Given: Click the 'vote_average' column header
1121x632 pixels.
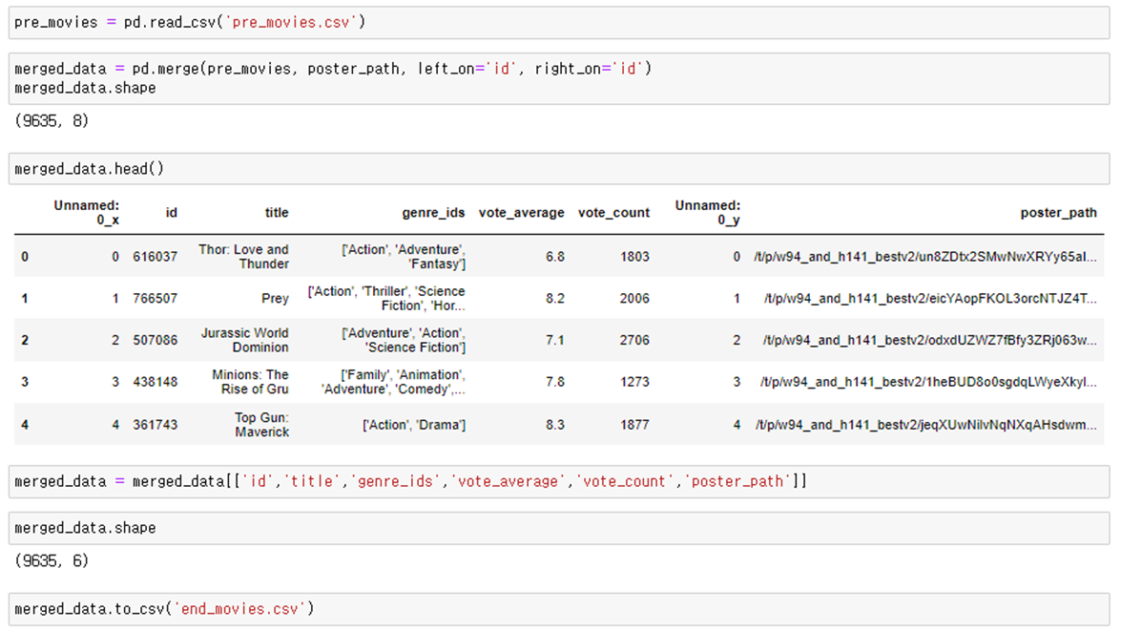Looking at the screenshot, I should (521, 213).
